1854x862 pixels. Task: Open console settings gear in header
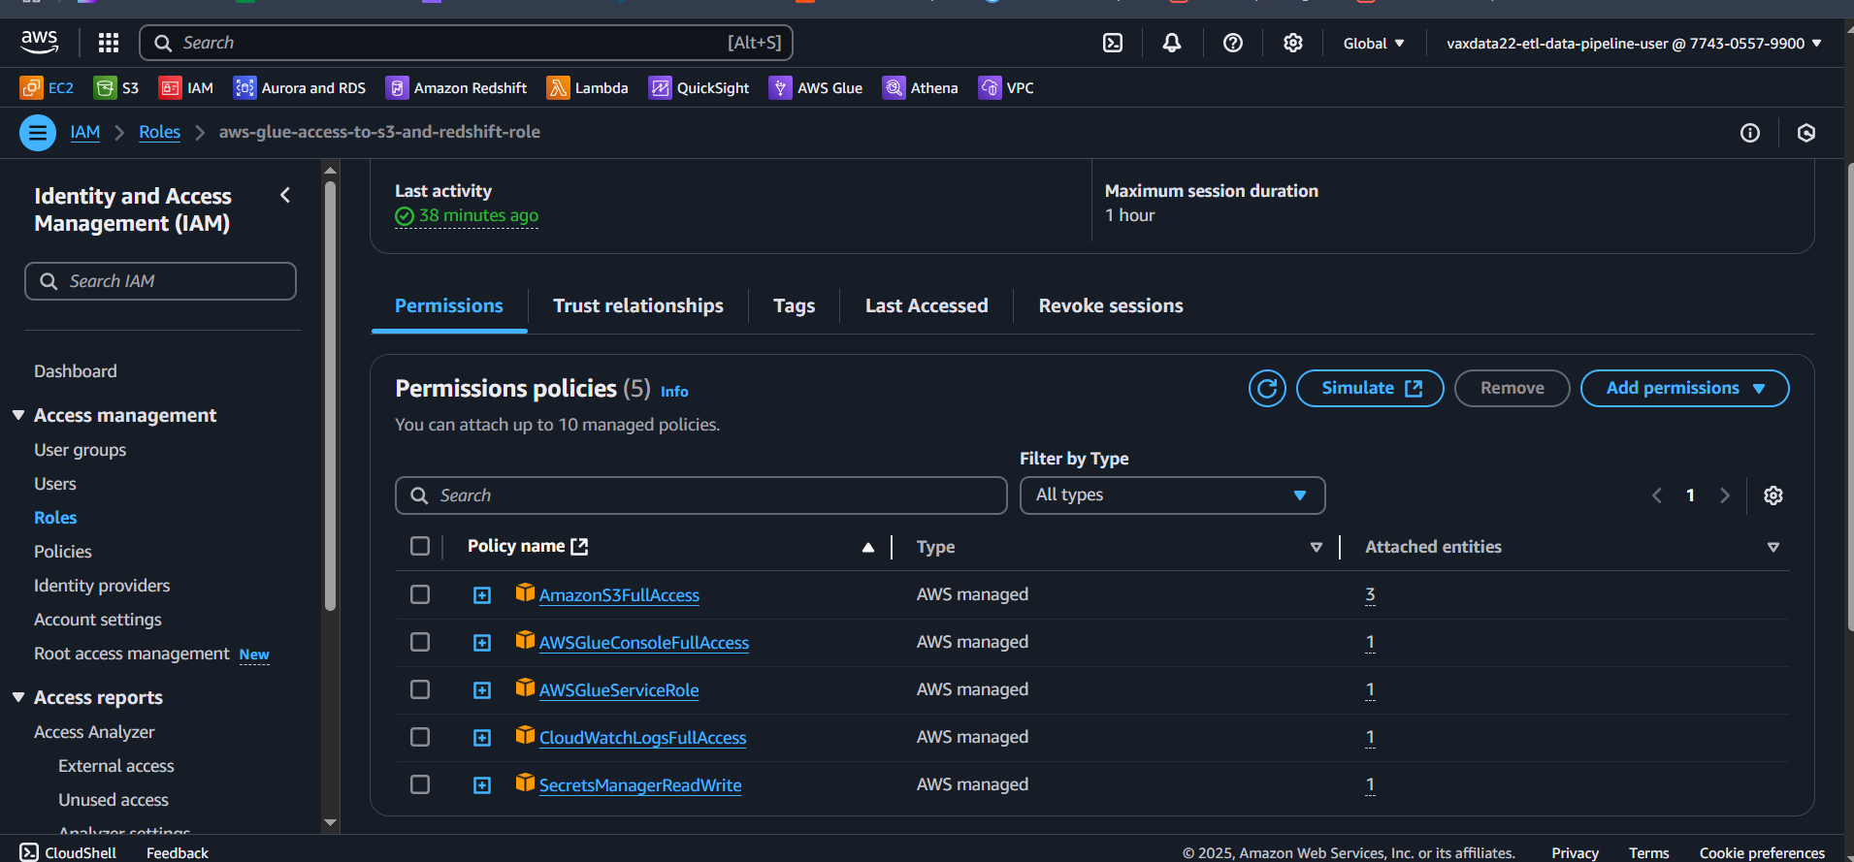coord(1293,43)
